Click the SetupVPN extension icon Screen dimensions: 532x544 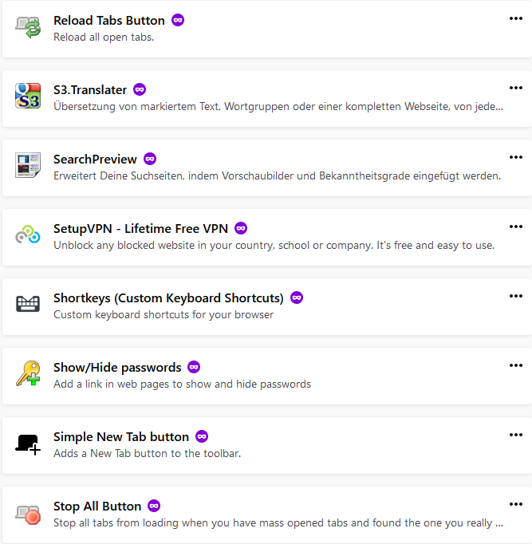coord(28,235)
